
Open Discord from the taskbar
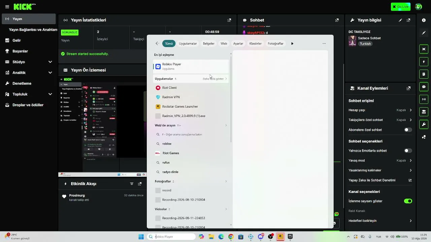261,237
